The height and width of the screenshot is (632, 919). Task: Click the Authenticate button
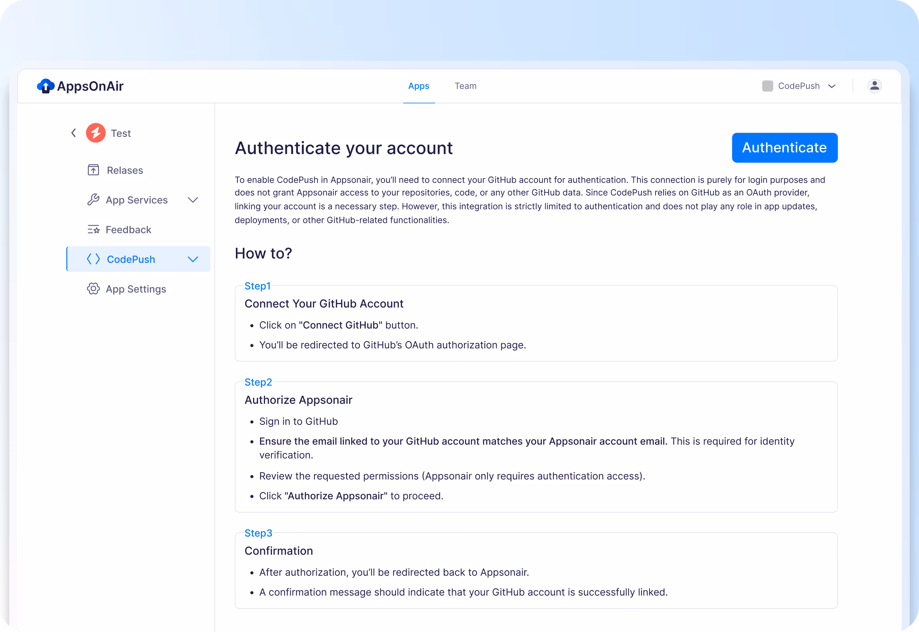[x=785, y=148]
